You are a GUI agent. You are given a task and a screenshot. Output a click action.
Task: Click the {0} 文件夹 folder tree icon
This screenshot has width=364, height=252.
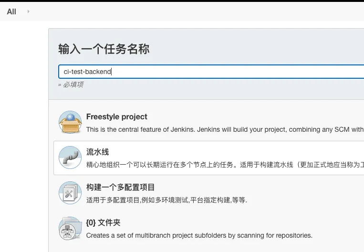coord(70,228)
